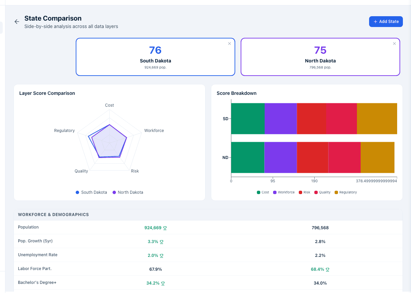This screenshot has height=293, width=411.
Task: Remove the South Dakota card with X
Action: 229,44
